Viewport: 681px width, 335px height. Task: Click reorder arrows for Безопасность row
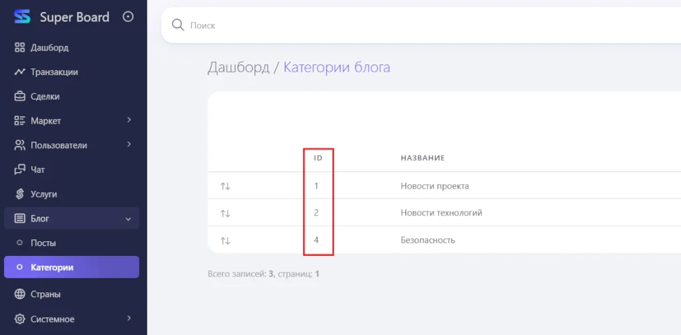click(x=225, y=240)
